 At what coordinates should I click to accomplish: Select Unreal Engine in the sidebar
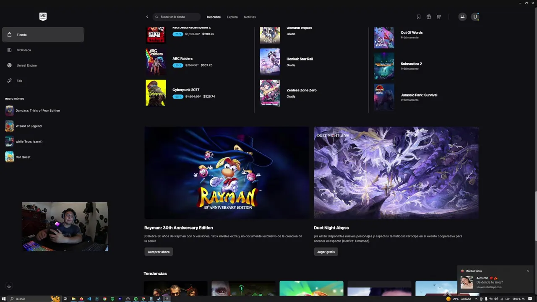[43, 65]
